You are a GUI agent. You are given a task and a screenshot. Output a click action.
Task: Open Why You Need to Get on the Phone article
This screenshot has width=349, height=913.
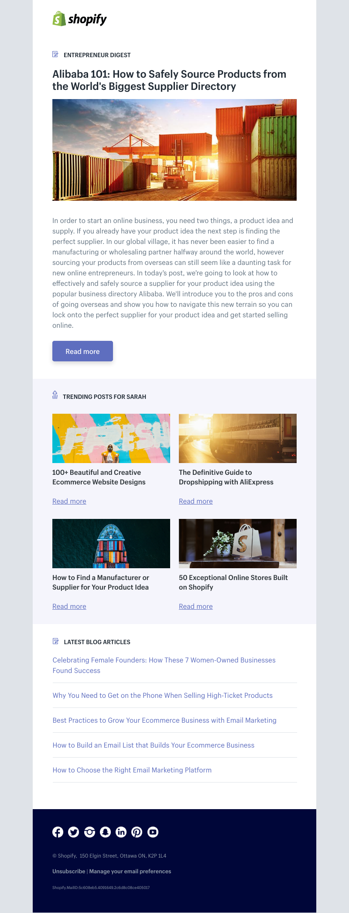click(x=163, y=695)
